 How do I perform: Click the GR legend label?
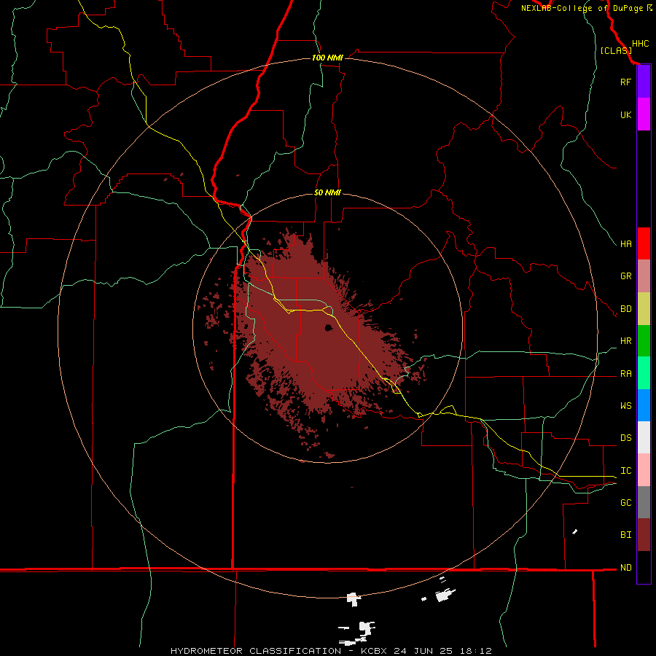[625, 276]
